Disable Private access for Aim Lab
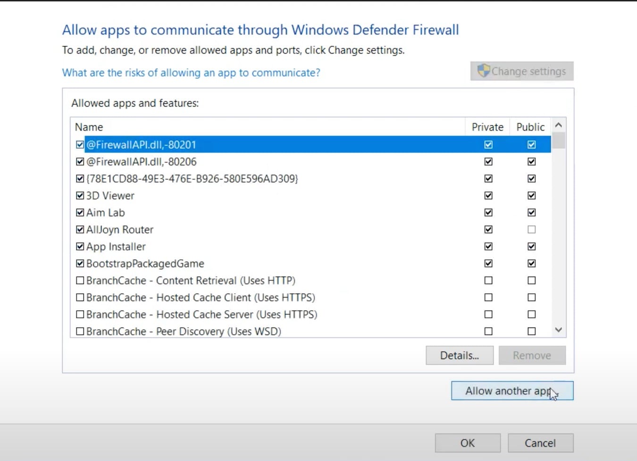637x461 pixels. (487, 212)
